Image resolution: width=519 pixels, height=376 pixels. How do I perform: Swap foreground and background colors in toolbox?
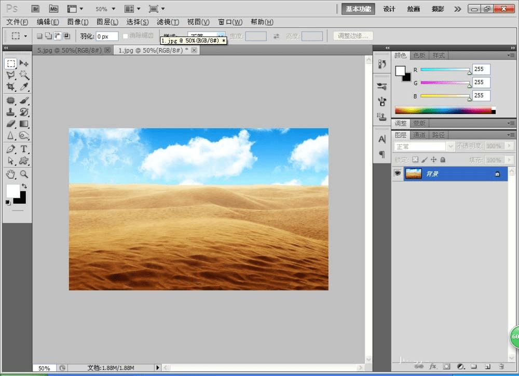[24, 186]
